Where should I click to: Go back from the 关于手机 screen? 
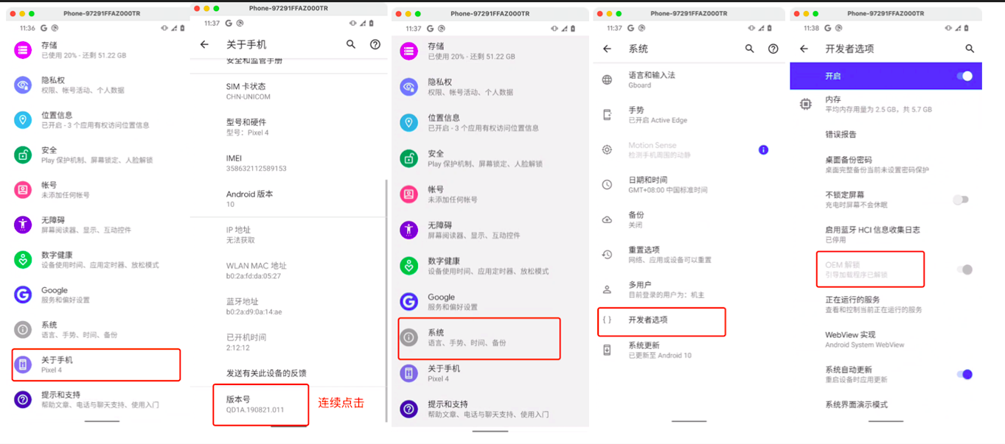coord(205,45)
